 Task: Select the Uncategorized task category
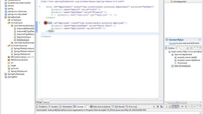180,2
